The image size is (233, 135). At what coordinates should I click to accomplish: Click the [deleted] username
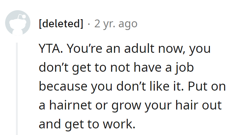61,24
